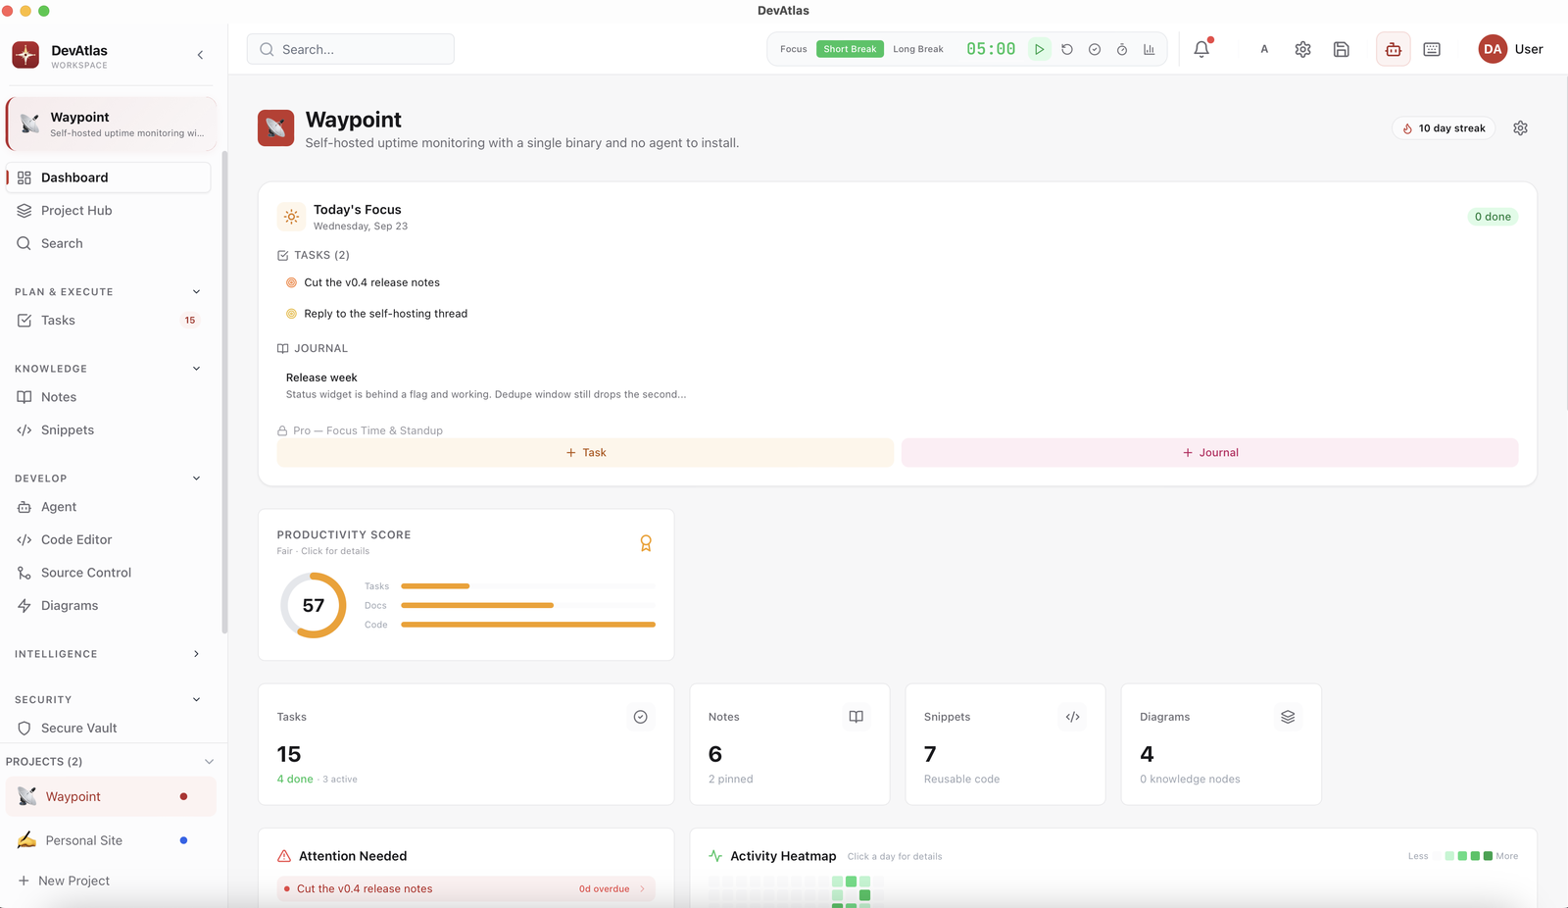Open Diagrams in sidebar
1568x908 pixels.
[x=108, y=606]
